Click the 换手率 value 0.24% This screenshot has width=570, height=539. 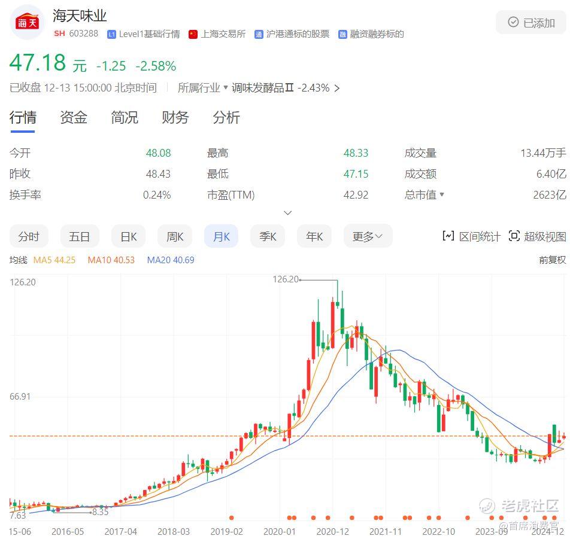click(157, 195)
